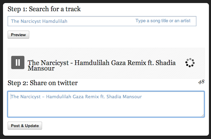211x139 pixels.
Task: Click the word 'Mansour' under the track title
Action: [41, 68]
